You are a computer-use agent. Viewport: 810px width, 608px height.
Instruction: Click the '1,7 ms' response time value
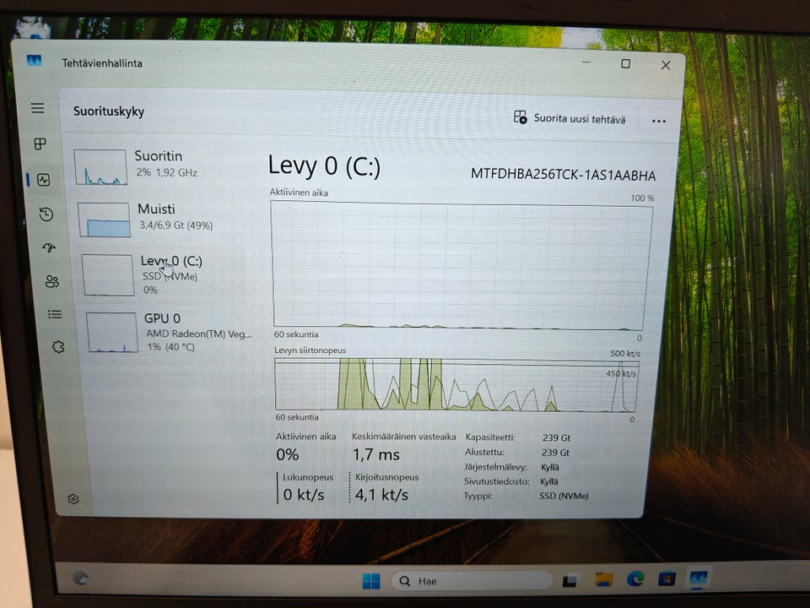pos(376,454)
